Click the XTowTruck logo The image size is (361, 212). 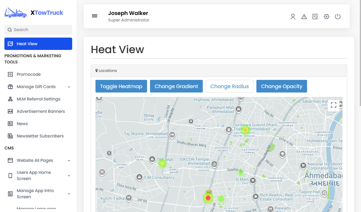tap(34, 13)
